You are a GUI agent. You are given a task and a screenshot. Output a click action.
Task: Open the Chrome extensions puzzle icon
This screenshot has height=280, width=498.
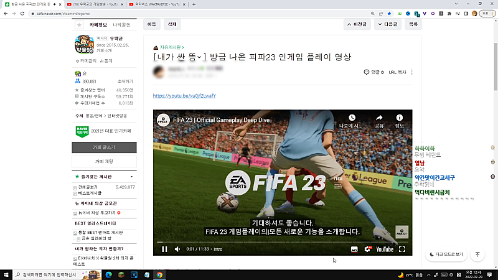pos(449,14)
